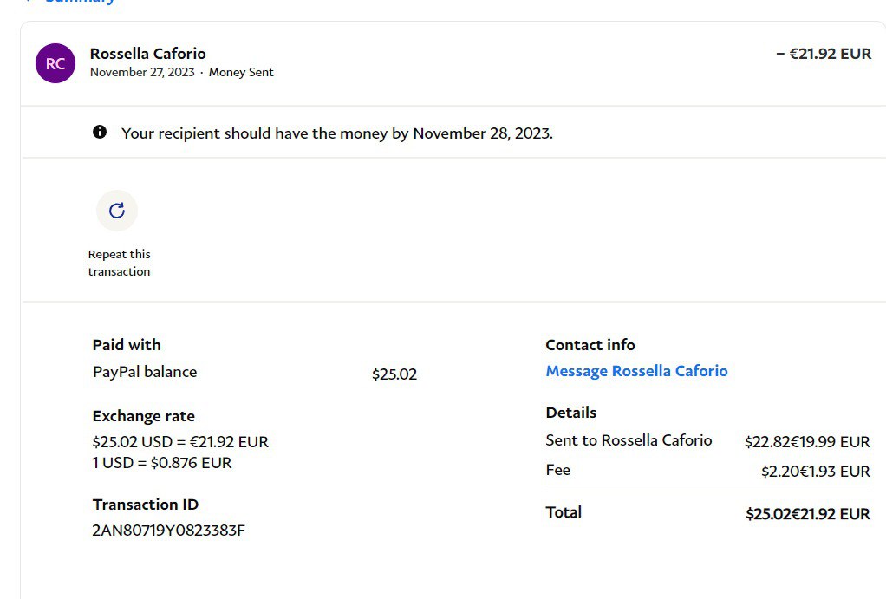
Task: Click the Money Sent status text
Action: tap(241, 73)
